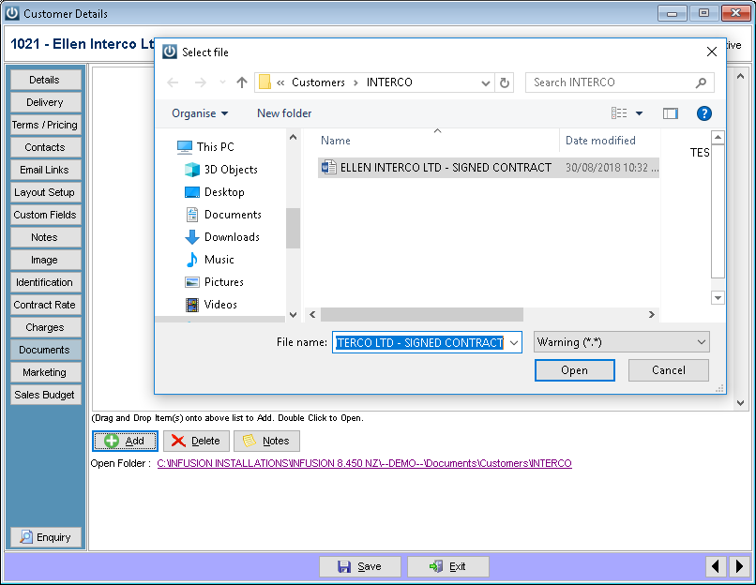Open the Enquiry panel icon
Viewport: 756px width, 585px height.
tap(27, 537)
